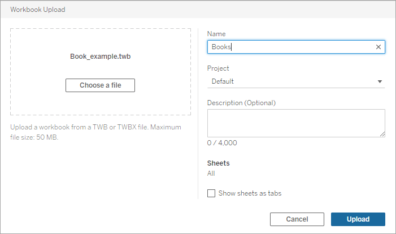396x234 pixels.
Task: Click the dashed file drop zone area
Action: [100, 72]
